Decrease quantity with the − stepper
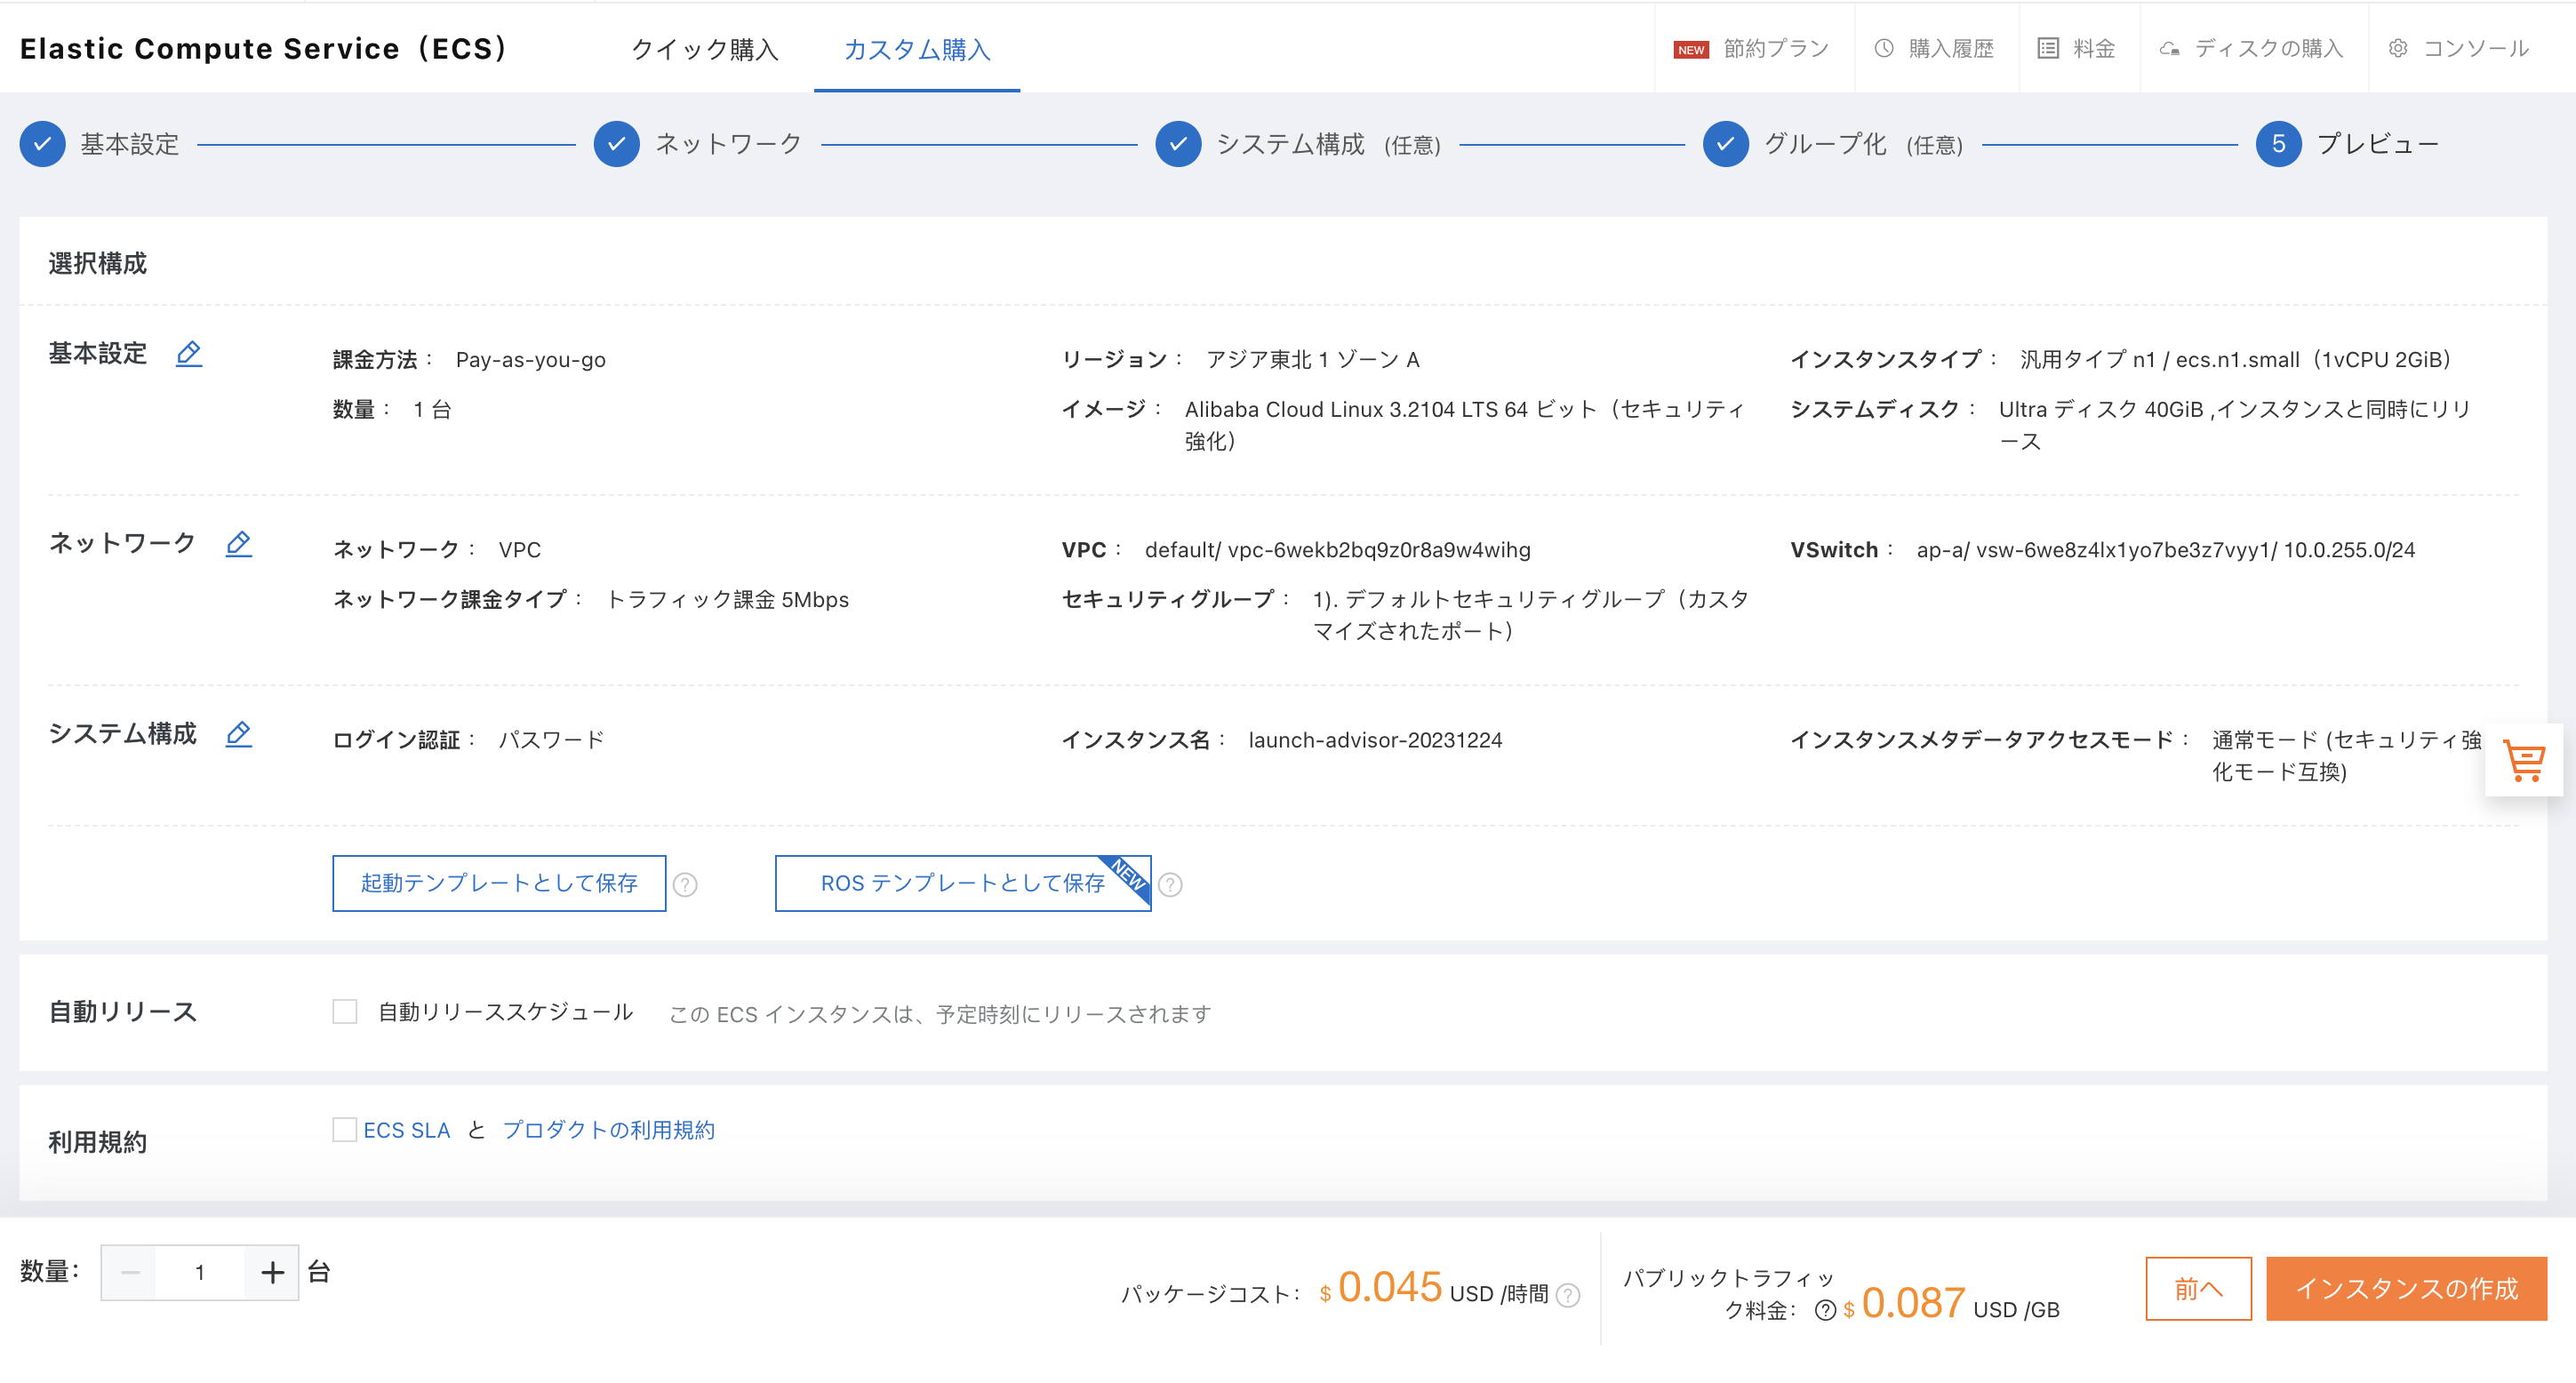 (x=129, y=1272)
